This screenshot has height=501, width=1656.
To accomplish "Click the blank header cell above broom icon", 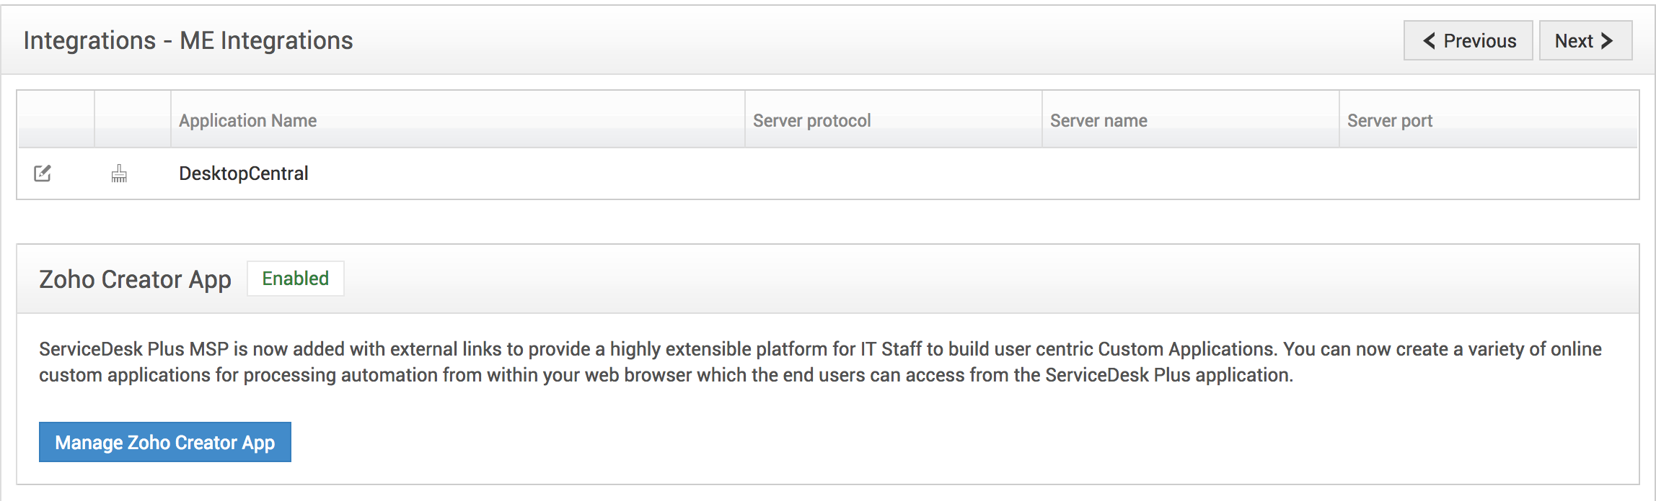I will (x=133, y=119).
